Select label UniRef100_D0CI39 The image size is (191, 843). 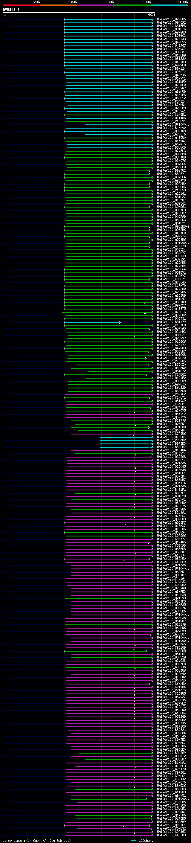(x=171, y=256)
